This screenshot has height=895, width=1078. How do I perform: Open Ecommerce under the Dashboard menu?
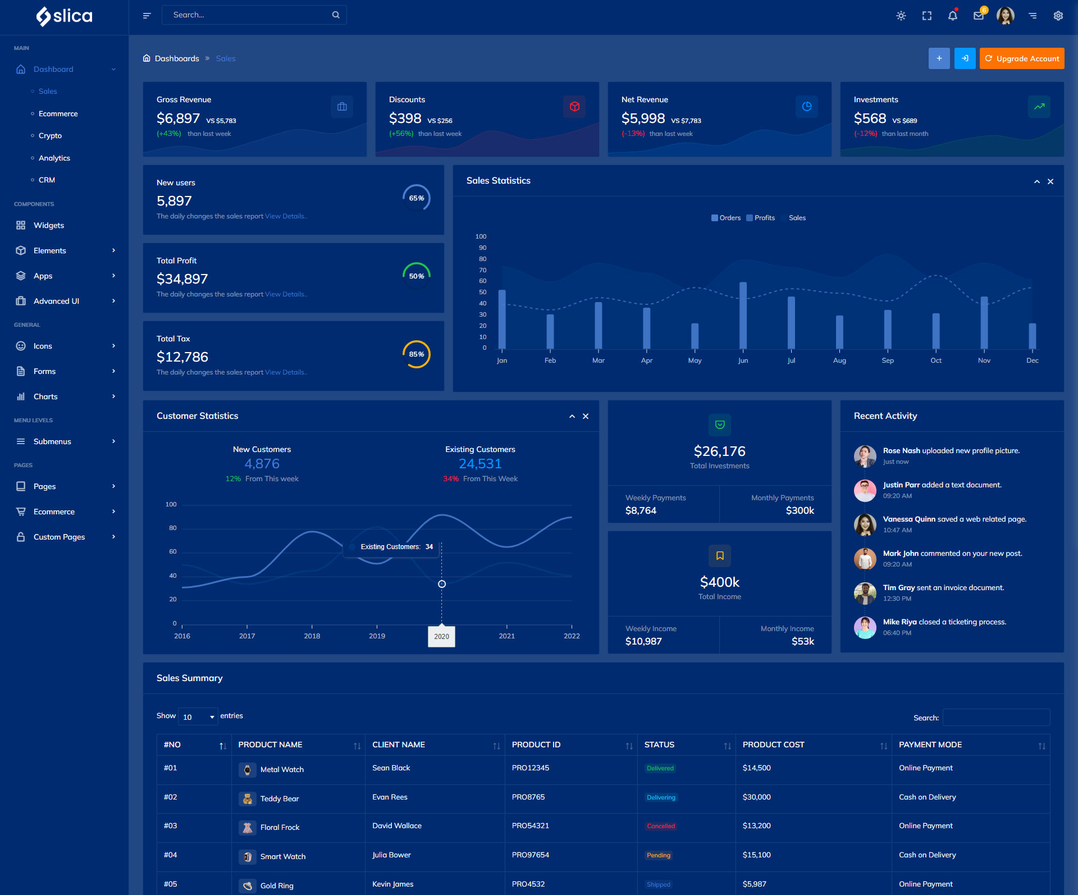coord(58,113)
